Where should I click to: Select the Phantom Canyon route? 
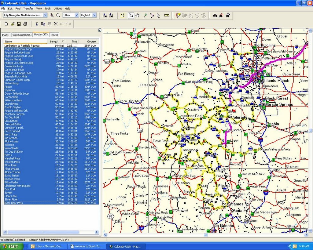51,114
